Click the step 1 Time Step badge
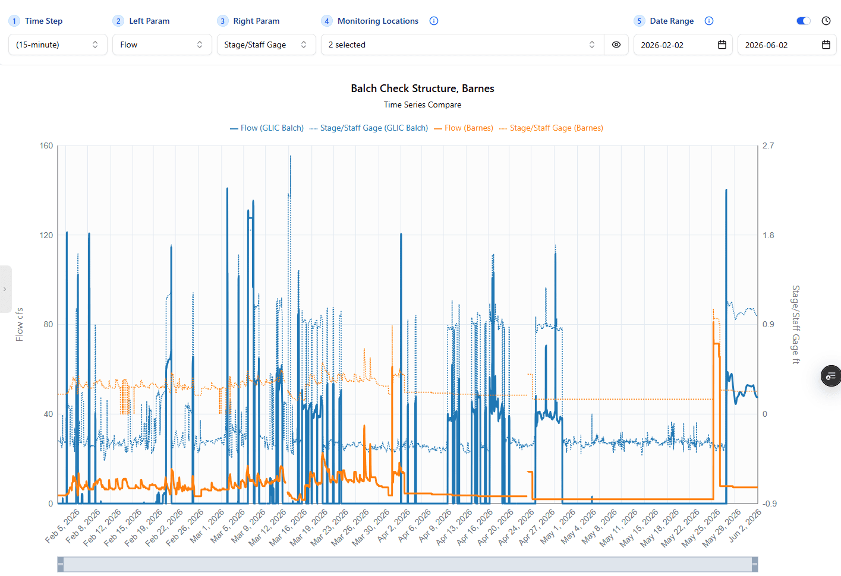Image resolution: width=841 pixels, height=576 pixels. (14, 21)
